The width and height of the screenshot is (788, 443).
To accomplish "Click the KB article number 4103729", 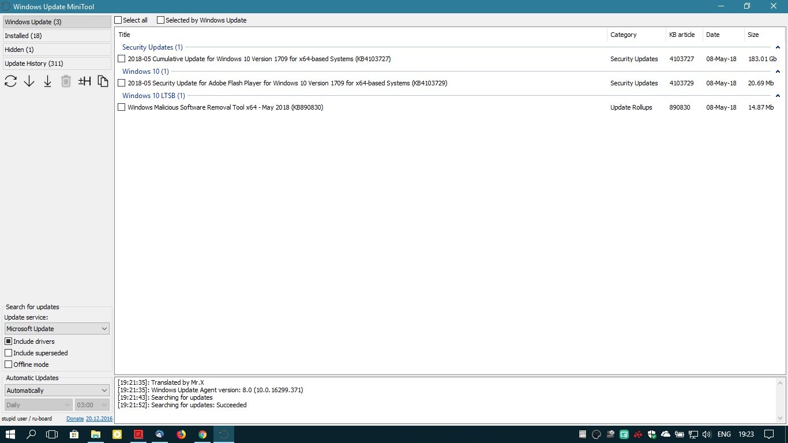I will (x=682, y=83).
